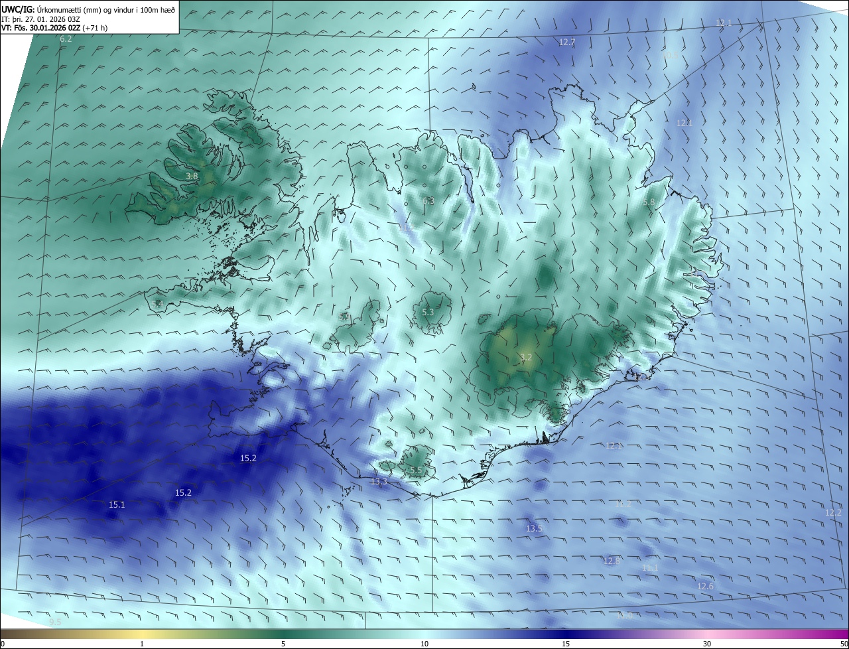
Task: Click the 3.8 value over the Westfjords
Action: tap(192, 177)
